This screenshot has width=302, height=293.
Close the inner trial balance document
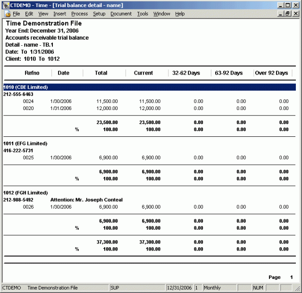(295, 14)
